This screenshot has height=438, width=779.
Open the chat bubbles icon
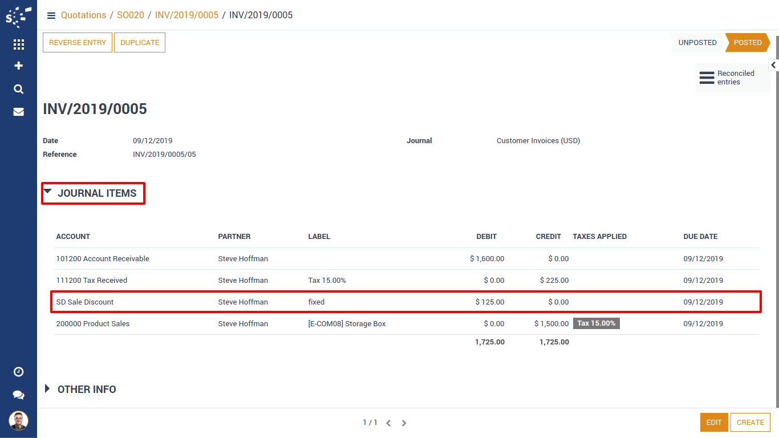pos(18,395)
